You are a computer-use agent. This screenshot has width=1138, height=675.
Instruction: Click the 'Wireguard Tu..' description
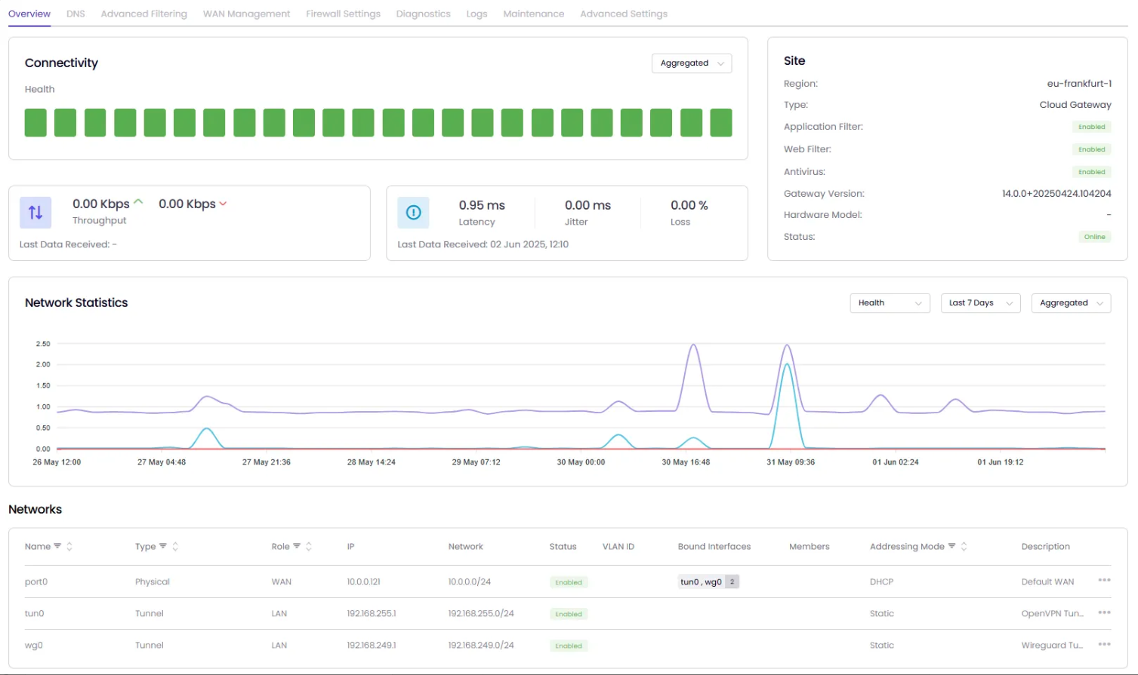click(x=1053, y=645)
